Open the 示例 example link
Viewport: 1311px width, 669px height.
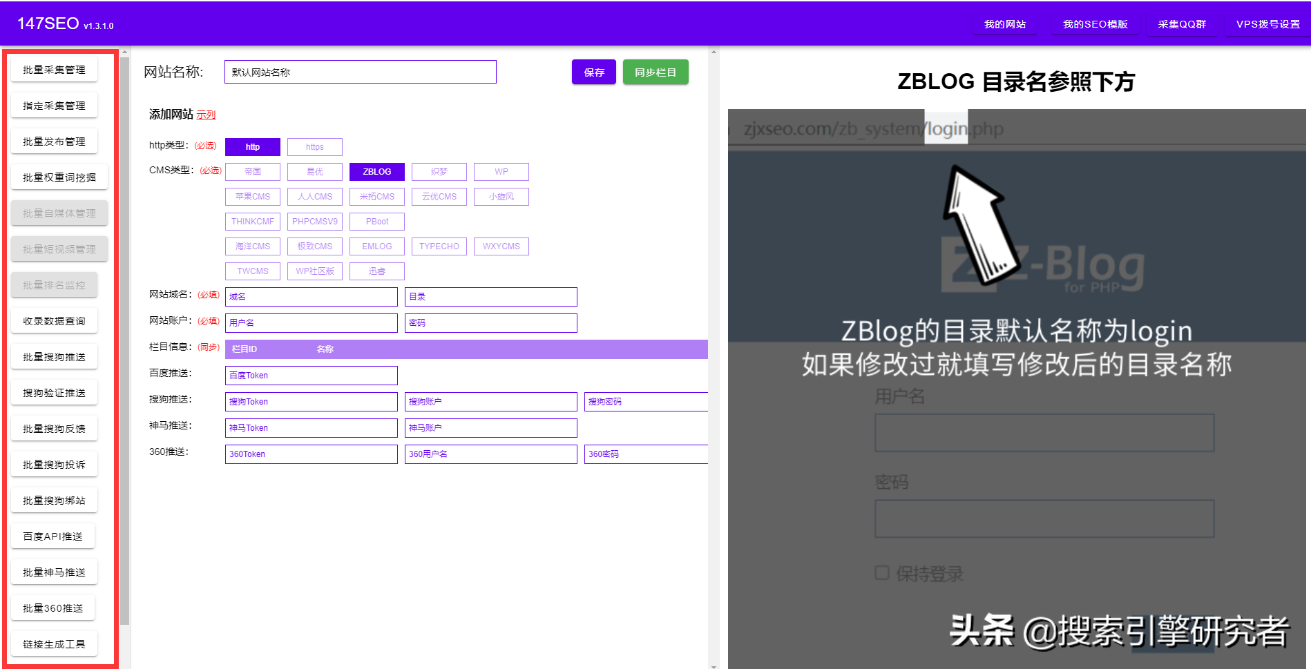[x=206, y=115]
